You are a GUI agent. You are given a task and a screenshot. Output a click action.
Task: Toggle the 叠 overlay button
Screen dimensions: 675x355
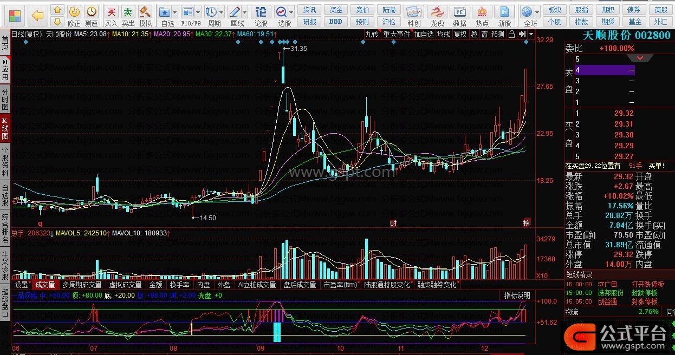(474, 34)
